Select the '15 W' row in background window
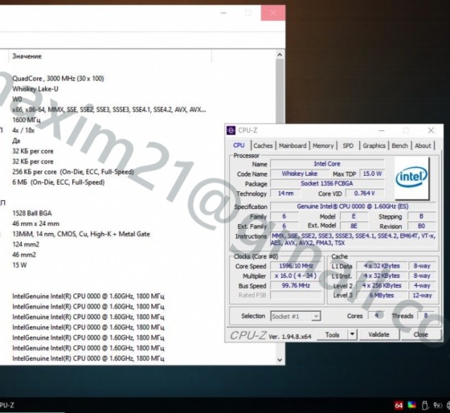 (19, 265)
